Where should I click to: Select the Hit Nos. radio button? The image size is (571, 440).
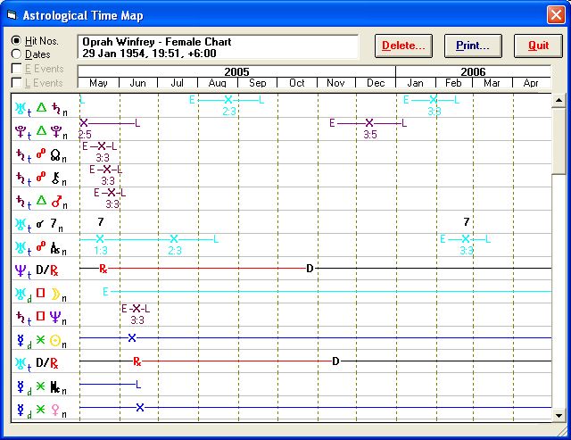click(17, 41)
